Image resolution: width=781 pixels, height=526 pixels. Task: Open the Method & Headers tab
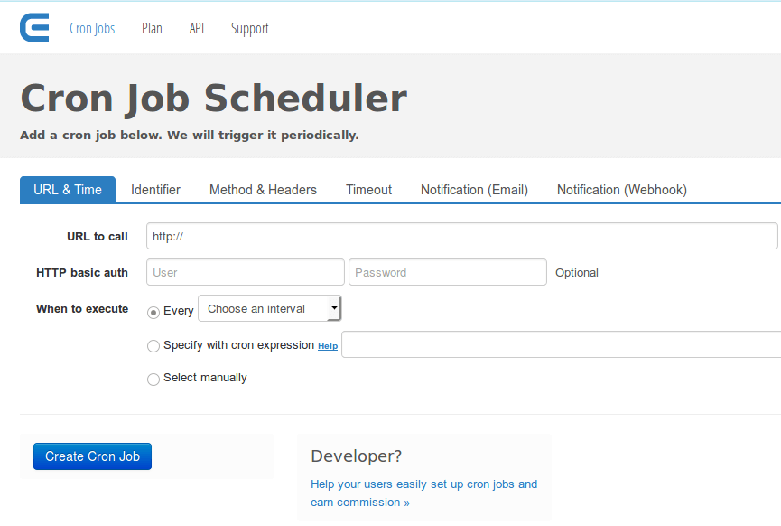[x=263, y=190]
